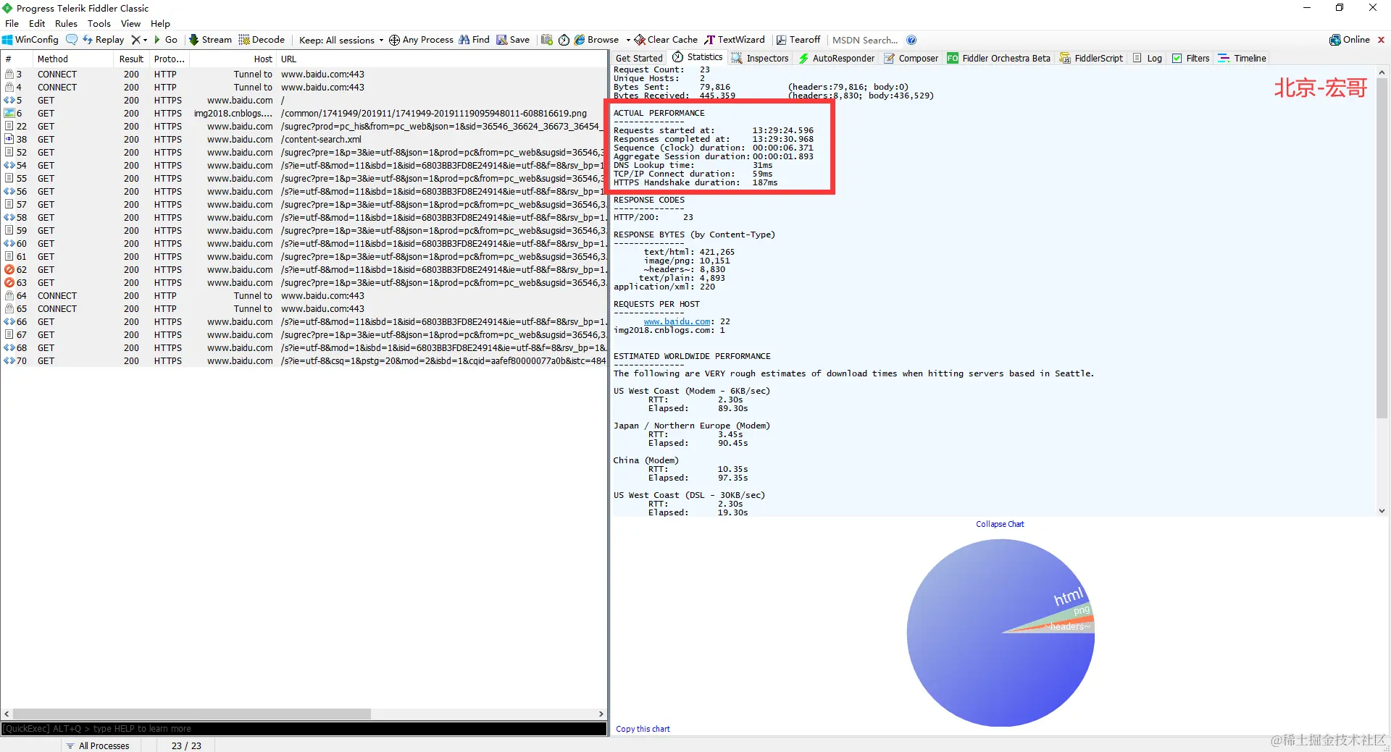
Task: Click the 23 / 23 session count
Action: click(x=186, y=745)
